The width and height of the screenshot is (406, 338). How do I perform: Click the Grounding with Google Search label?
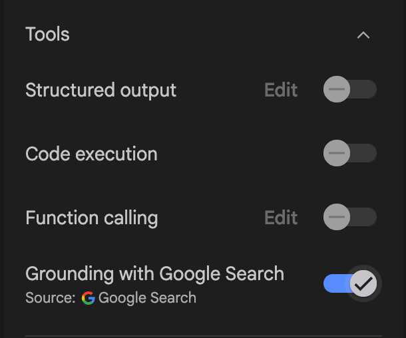click(x=155, y=274)
